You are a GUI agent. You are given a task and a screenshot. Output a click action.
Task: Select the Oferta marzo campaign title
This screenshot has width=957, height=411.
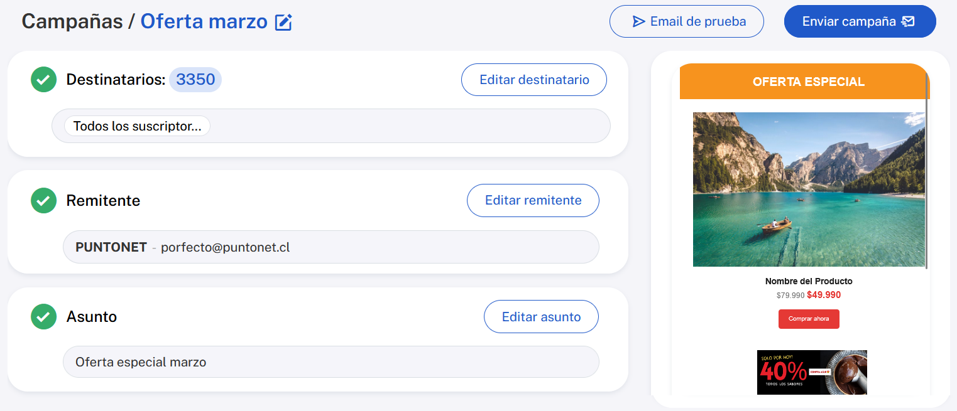tap(204, 21)
